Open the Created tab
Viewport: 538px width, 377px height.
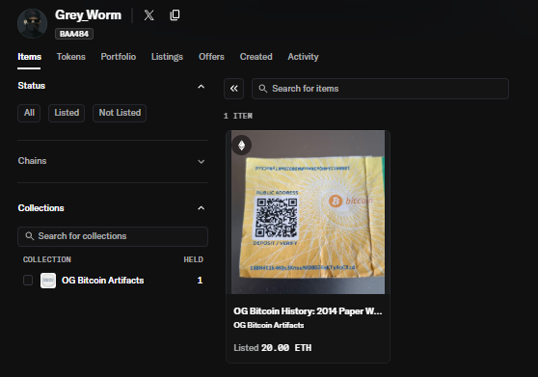[256, 57]
